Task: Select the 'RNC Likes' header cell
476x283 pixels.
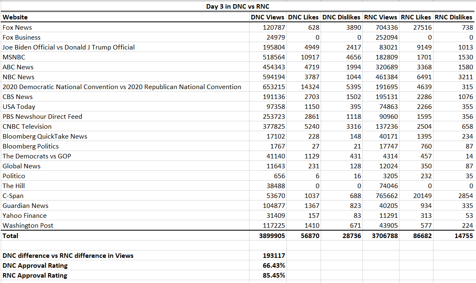Action: coord(416,17)
